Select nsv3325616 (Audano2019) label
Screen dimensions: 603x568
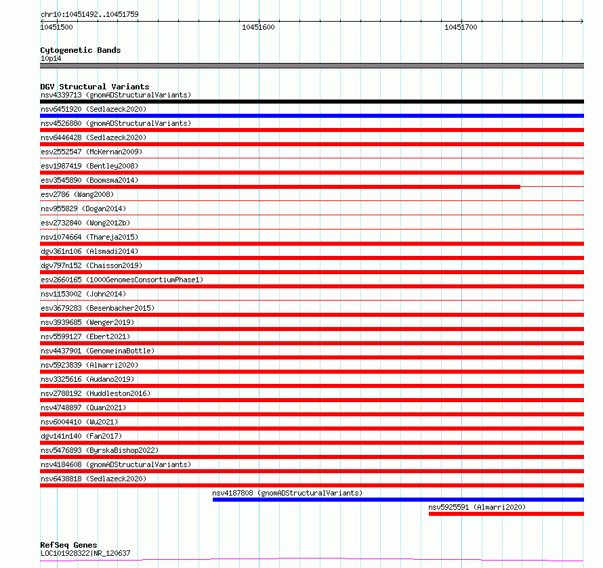87,379
